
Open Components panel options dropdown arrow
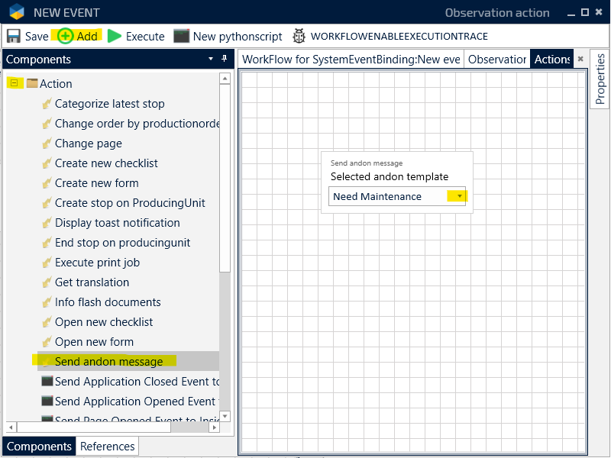coord(211,59)
